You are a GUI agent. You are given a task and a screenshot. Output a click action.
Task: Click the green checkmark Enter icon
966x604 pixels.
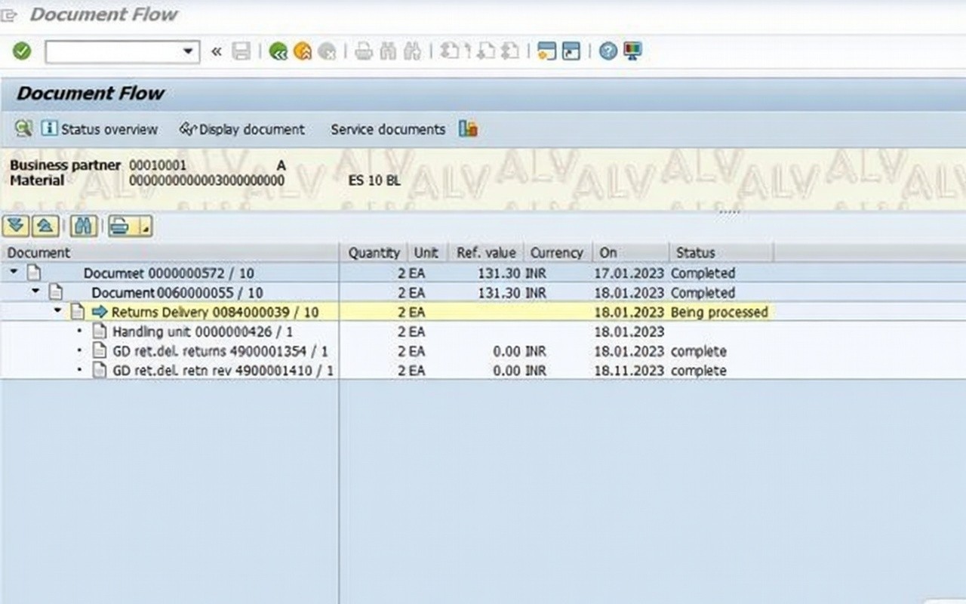pos(22,51)
